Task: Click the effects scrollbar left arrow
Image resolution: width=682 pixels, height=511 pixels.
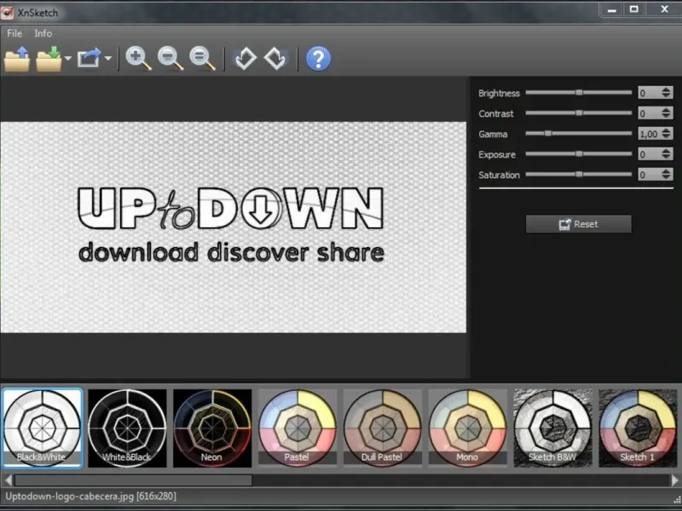Action: pos(8,480)
